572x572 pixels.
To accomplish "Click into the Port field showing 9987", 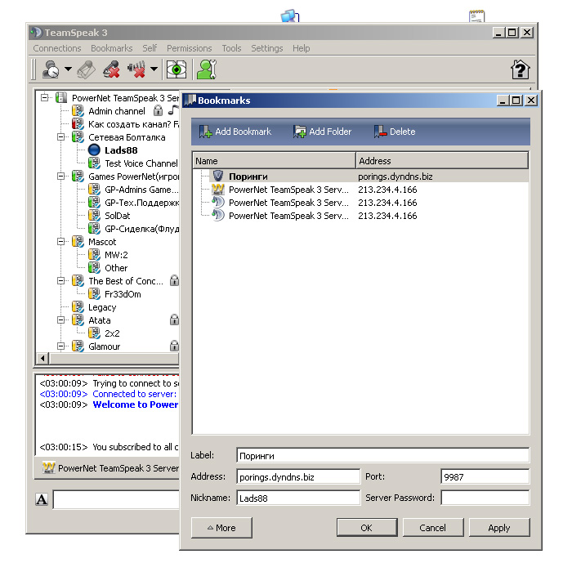I will click(485, 476).
